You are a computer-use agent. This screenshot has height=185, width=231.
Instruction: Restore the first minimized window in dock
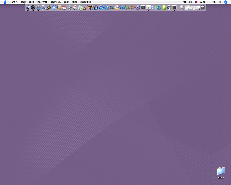pyautogui.click(x=187, y=8)
